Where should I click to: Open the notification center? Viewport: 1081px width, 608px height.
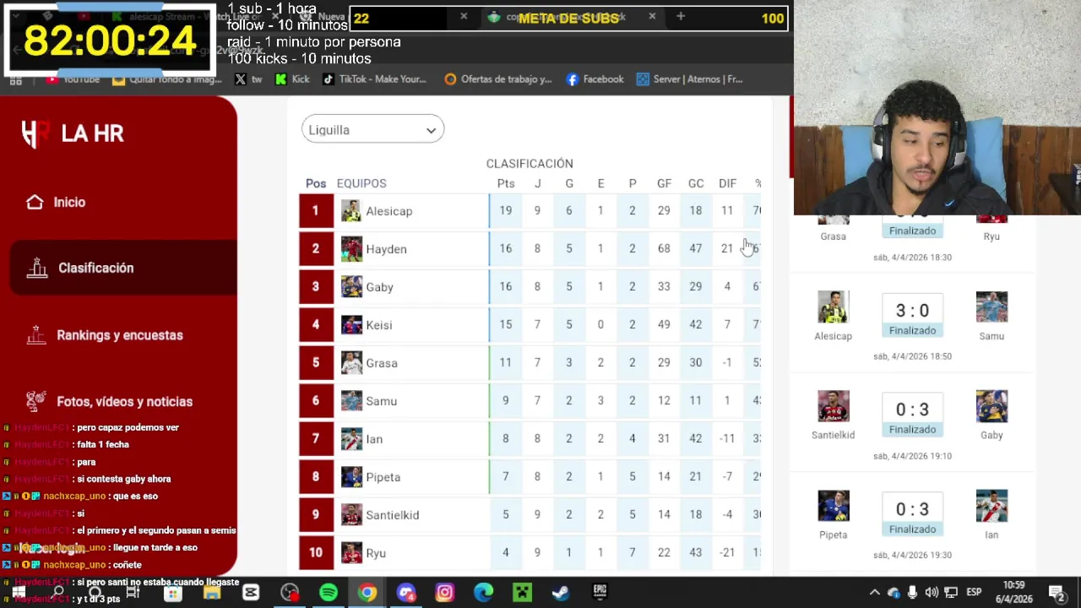coord(1057,593)
